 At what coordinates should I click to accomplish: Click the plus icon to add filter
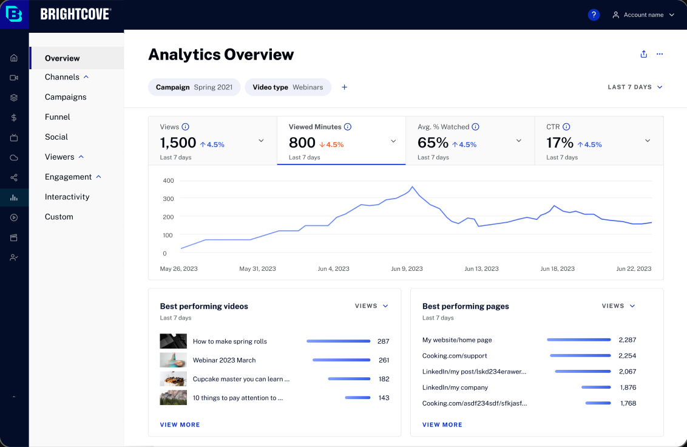pyautogui.click(x=344, y=87)
